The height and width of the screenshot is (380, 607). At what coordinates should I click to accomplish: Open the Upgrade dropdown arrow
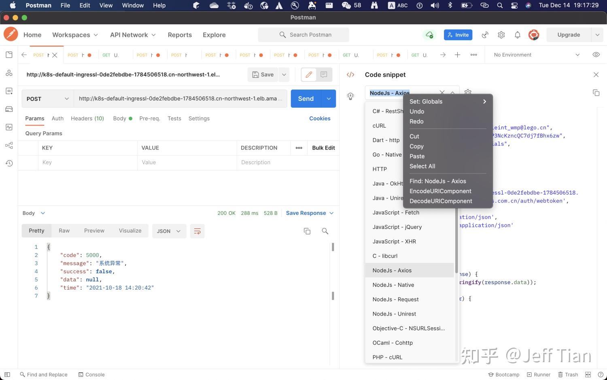597,35
